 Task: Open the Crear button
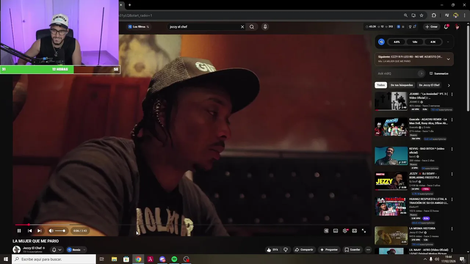(431, 27)
